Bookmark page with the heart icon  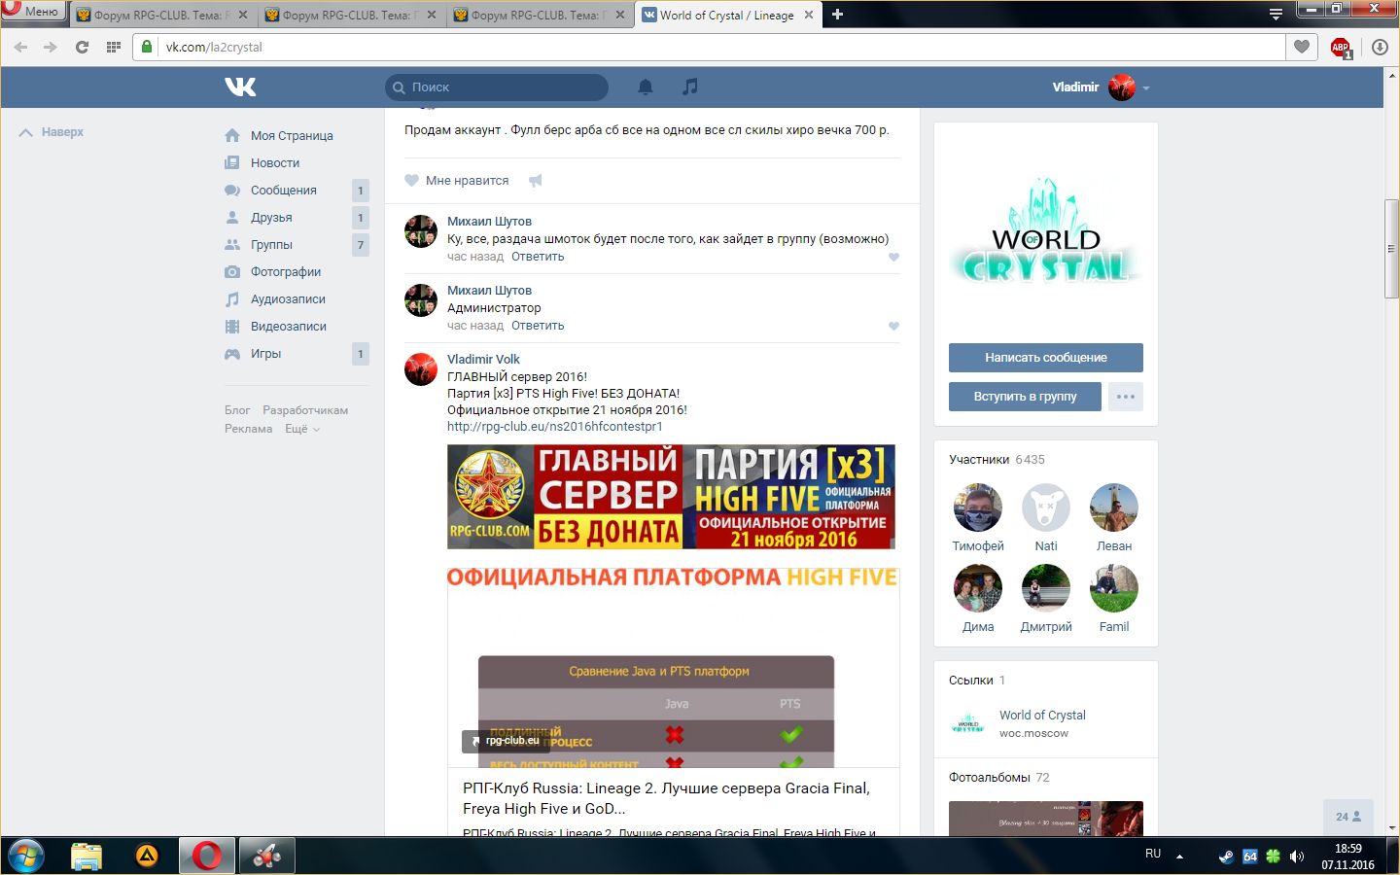coord(1301,47)
